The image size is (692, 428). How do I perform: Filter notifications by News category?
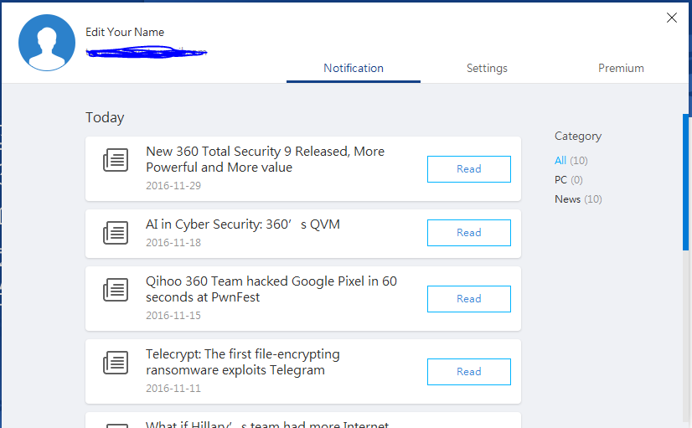578,199
